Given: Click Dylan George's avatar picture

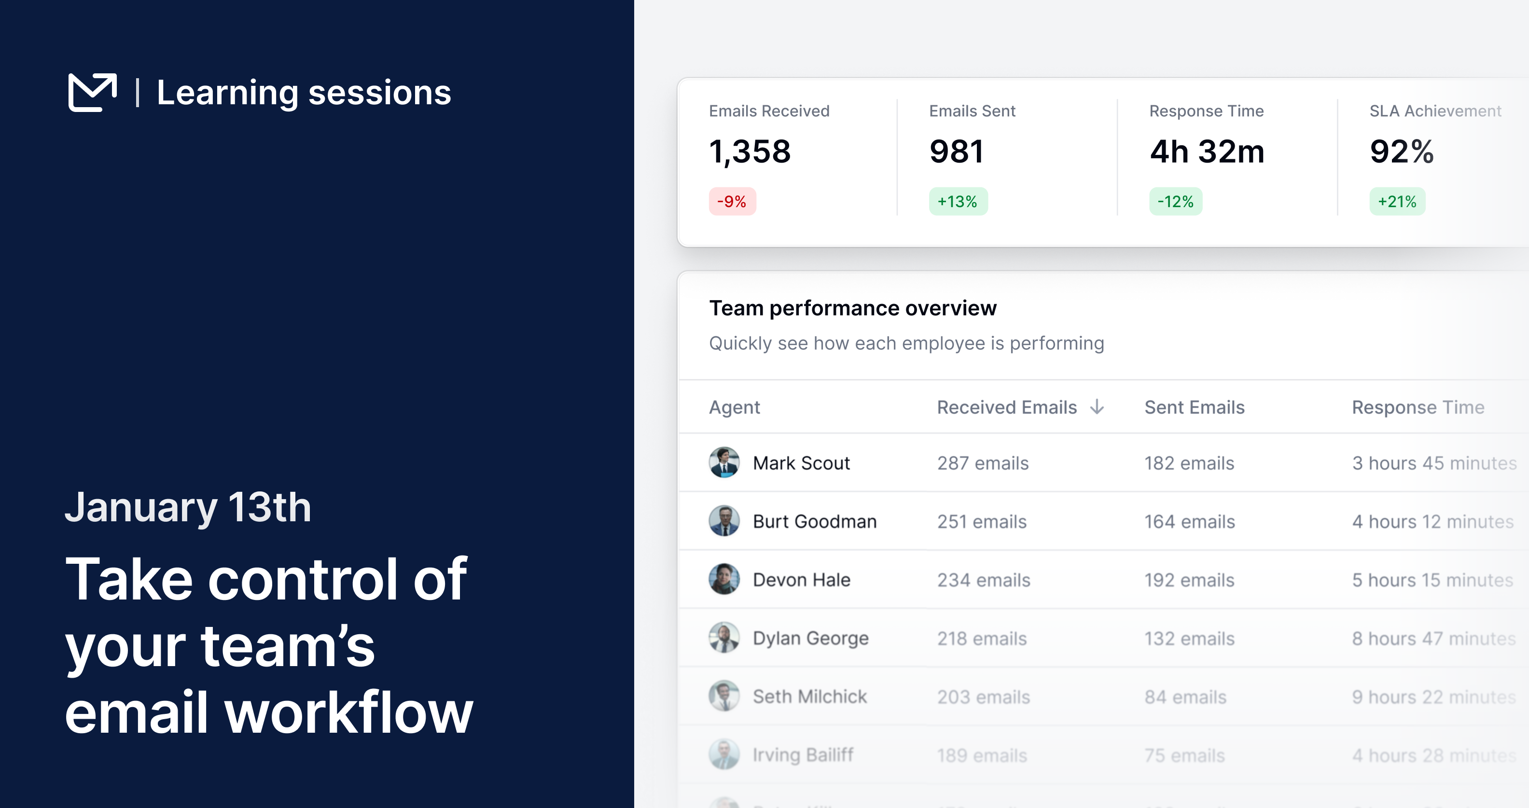Looking at the screenshot, I should coord(723,638).
